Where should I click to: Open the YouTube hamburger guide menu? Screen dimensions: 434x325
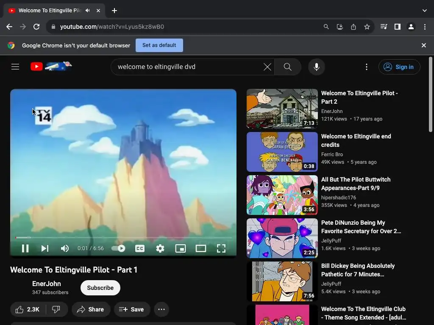15,66
